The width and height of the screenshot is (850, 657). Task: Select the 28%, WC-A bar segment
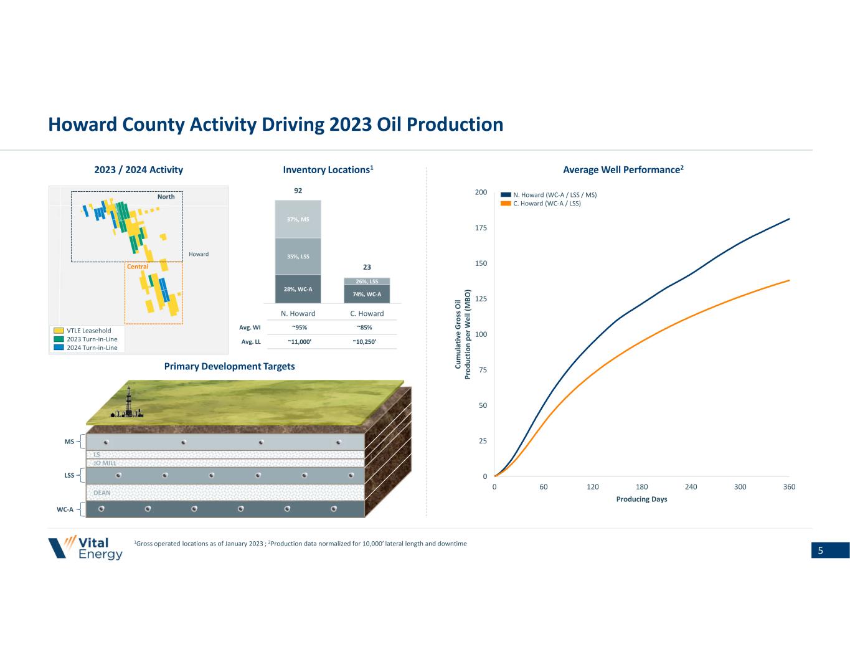(298, 289)
